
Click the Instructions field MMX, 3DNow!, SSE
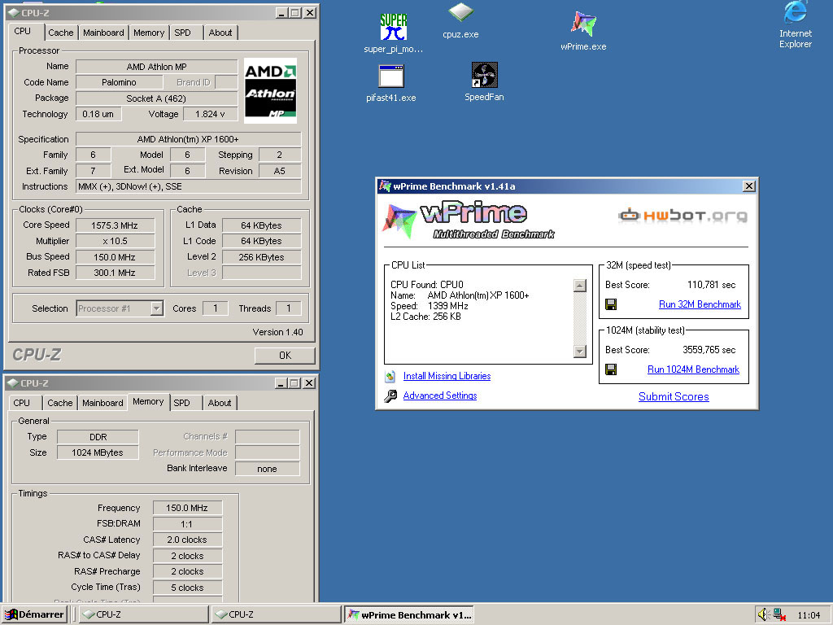coord(188,186)
